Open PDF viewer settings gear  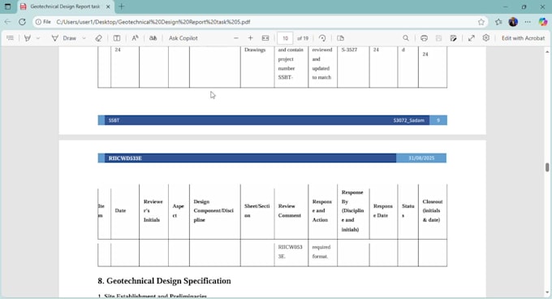point(485,37)
